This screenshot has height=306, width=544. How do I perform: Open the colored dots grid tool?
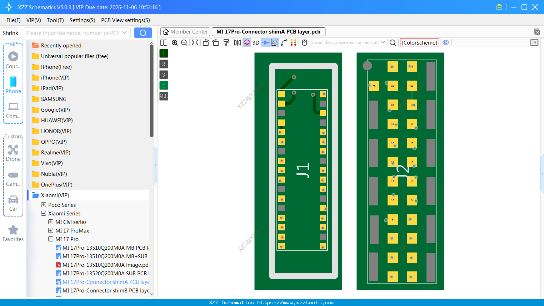(294, 43)
